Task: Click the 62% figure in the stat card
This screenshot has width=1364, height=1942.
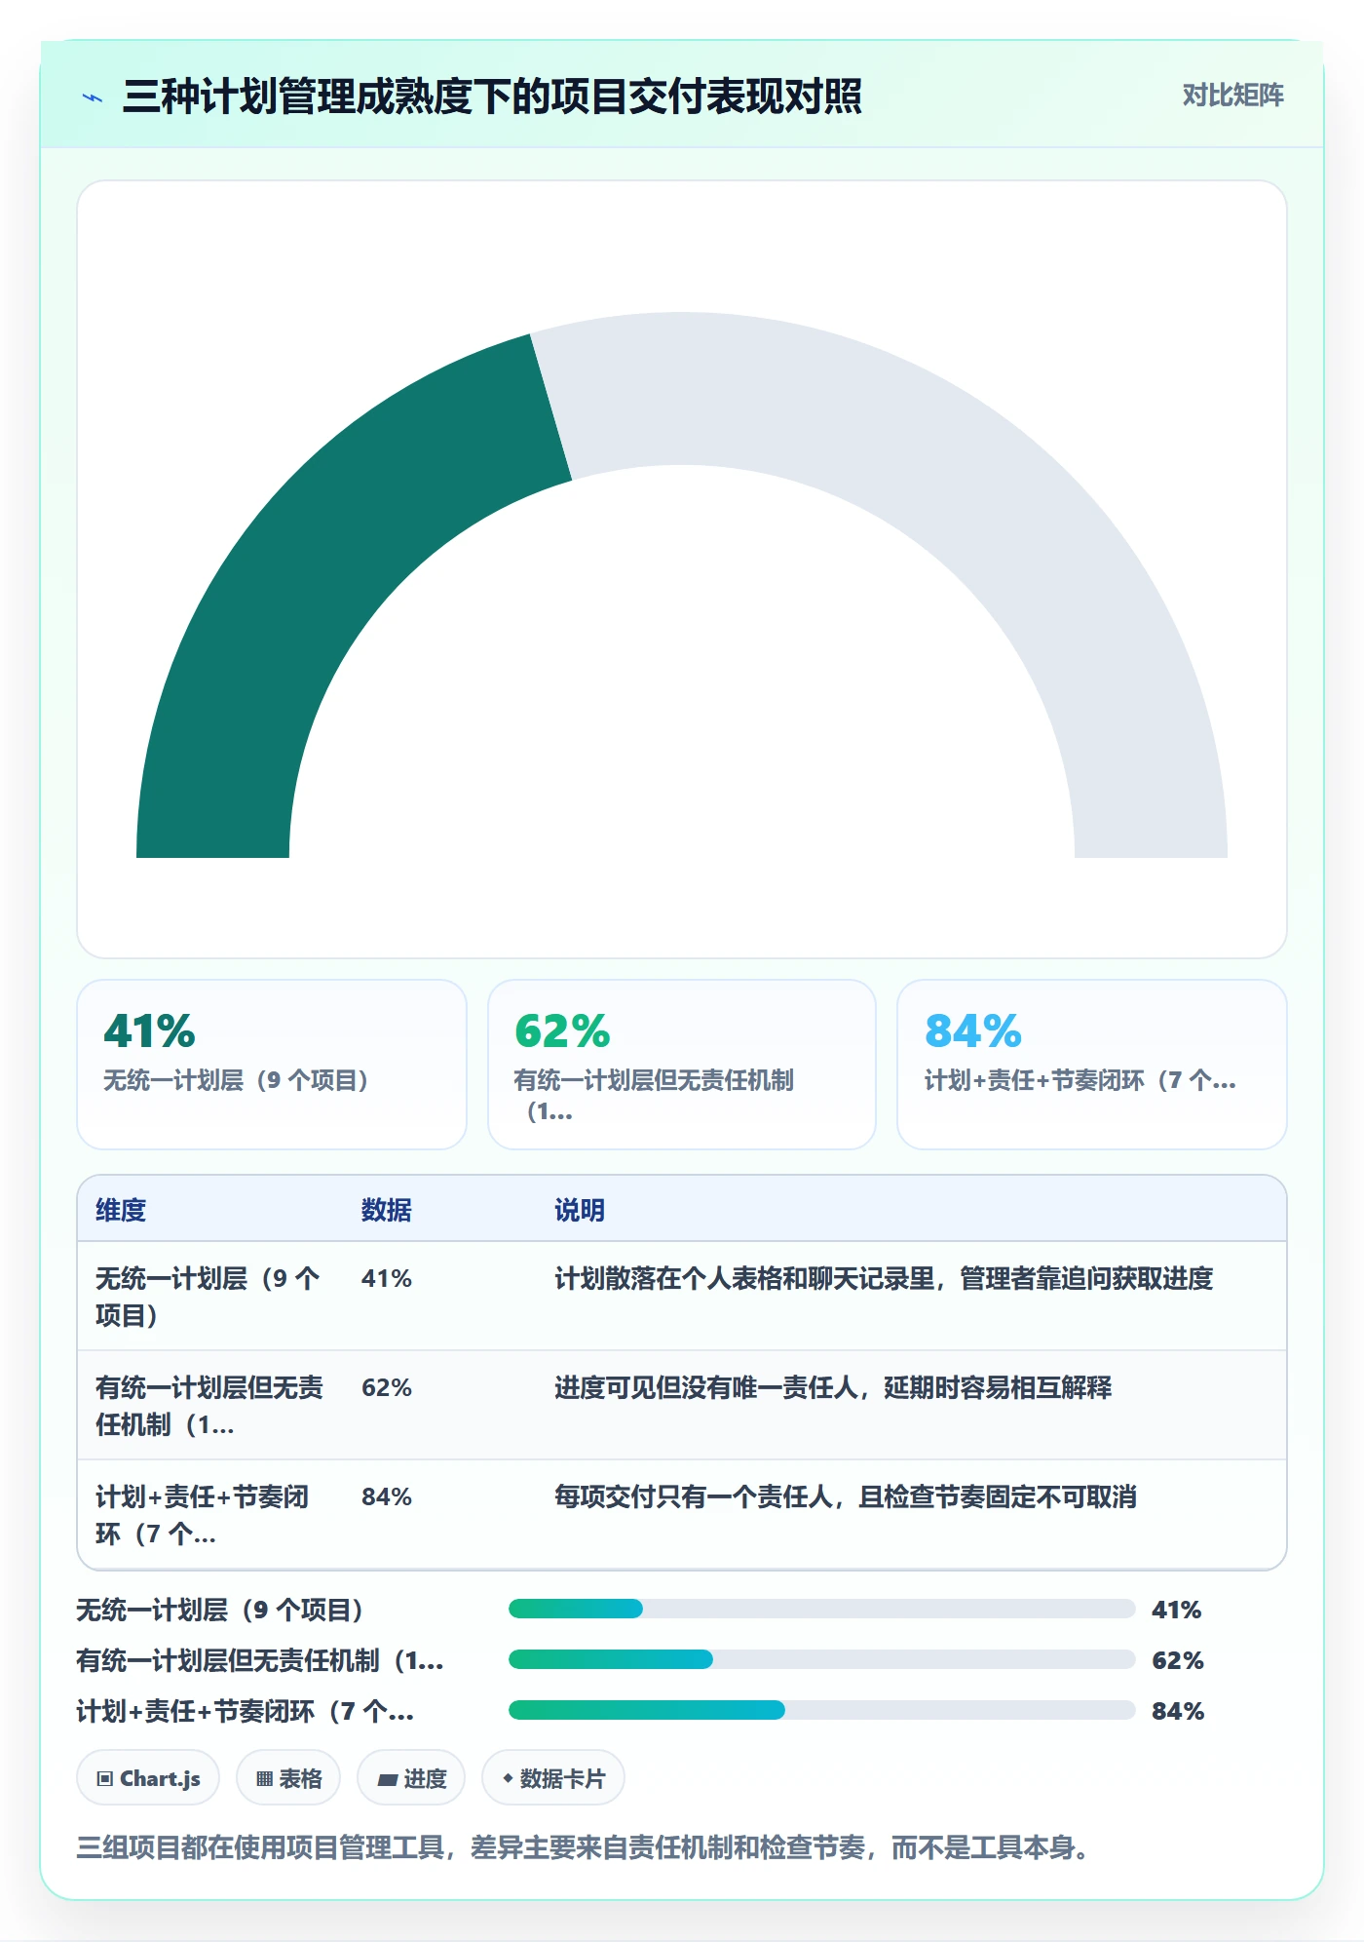Action: [x=562, y=1030]
